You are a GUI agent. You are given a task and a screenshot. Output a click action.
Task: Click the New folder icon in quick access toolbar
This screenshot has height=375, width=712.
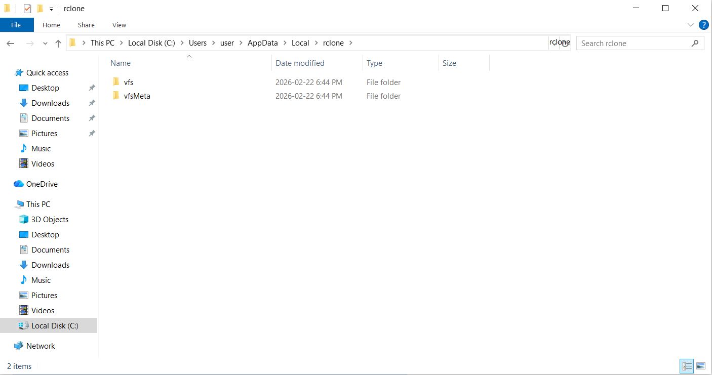(40, 9)
